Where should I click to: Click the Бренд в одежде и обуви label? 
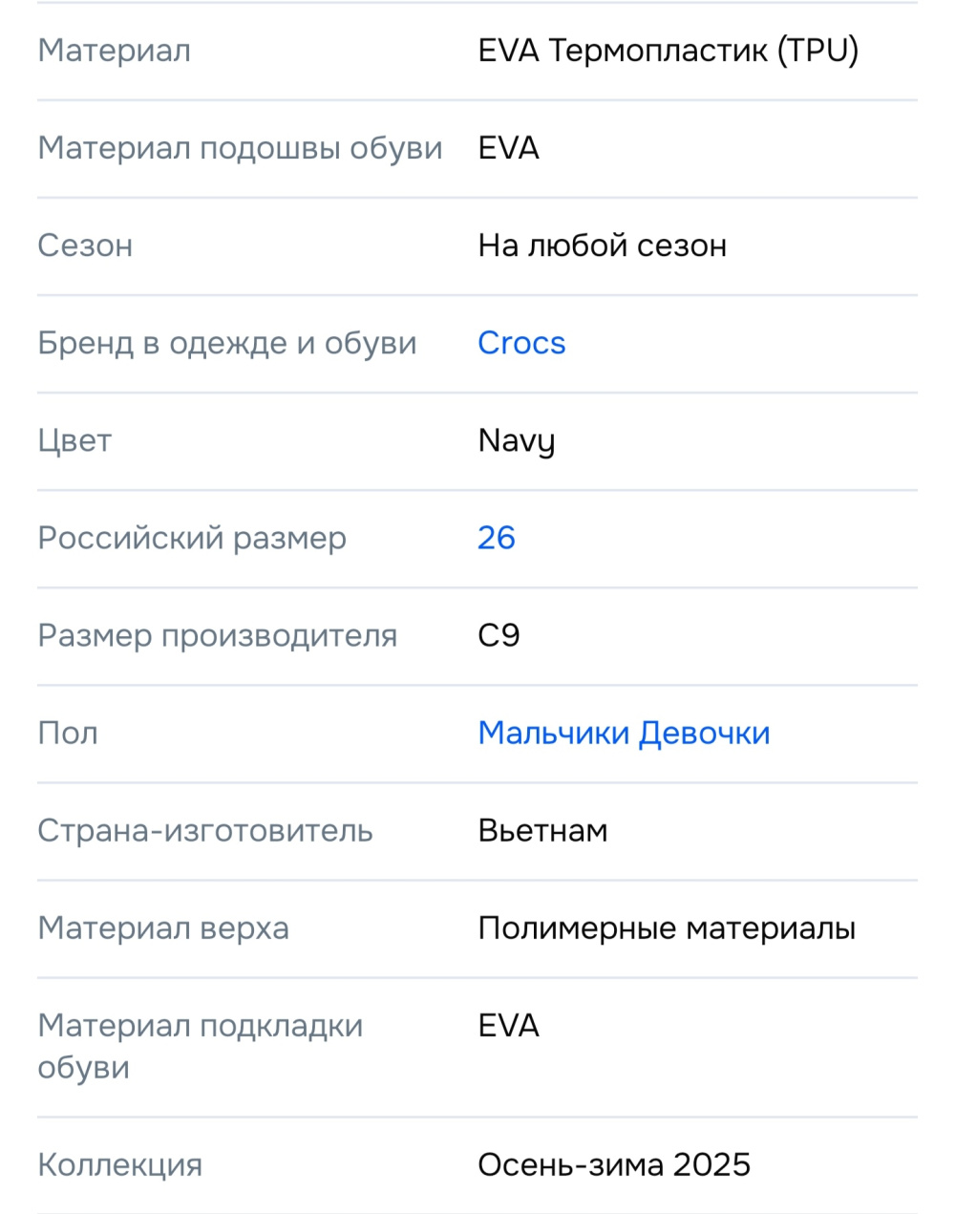coord(226,343)
